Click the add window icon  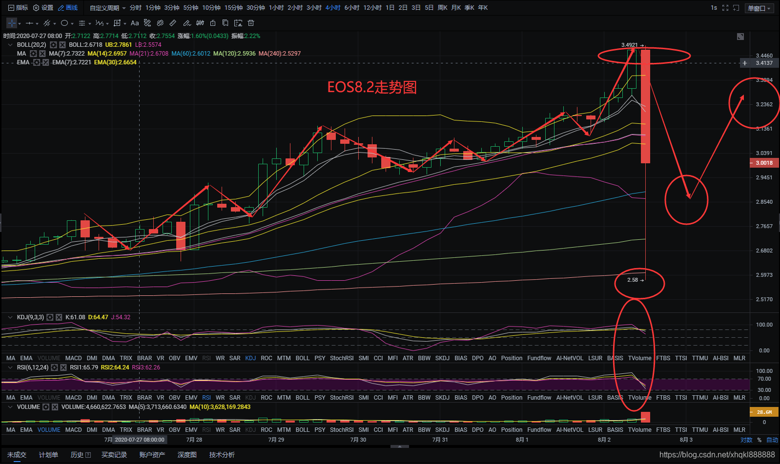pos(736,8)
